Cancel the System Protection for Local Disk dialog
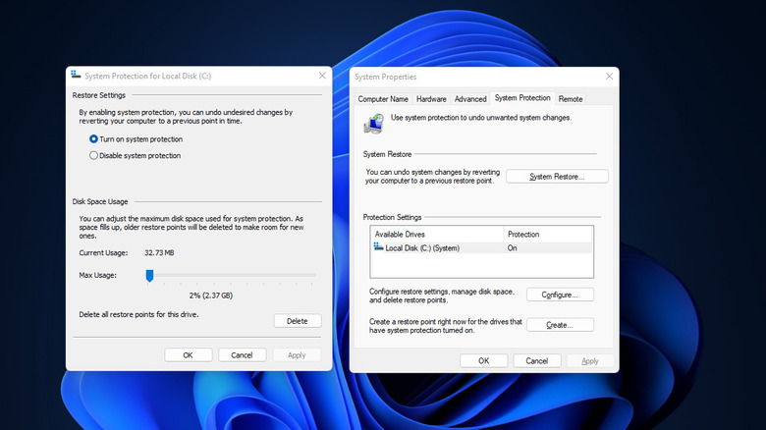Image resolution: width=766 pixels, height=430 pixels. (242, 355)
